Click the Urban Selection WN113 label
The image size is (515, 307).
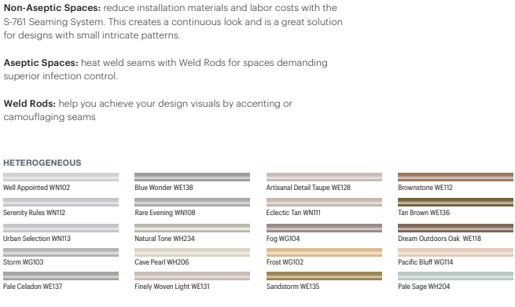pyautogui.click(x=37, y=239)
